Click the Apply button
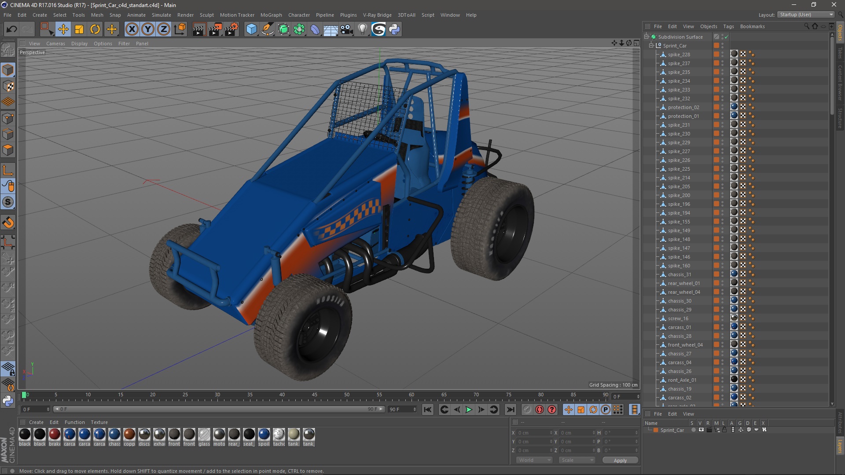This screenshot has width=845, height=475. tap(620, 460)
